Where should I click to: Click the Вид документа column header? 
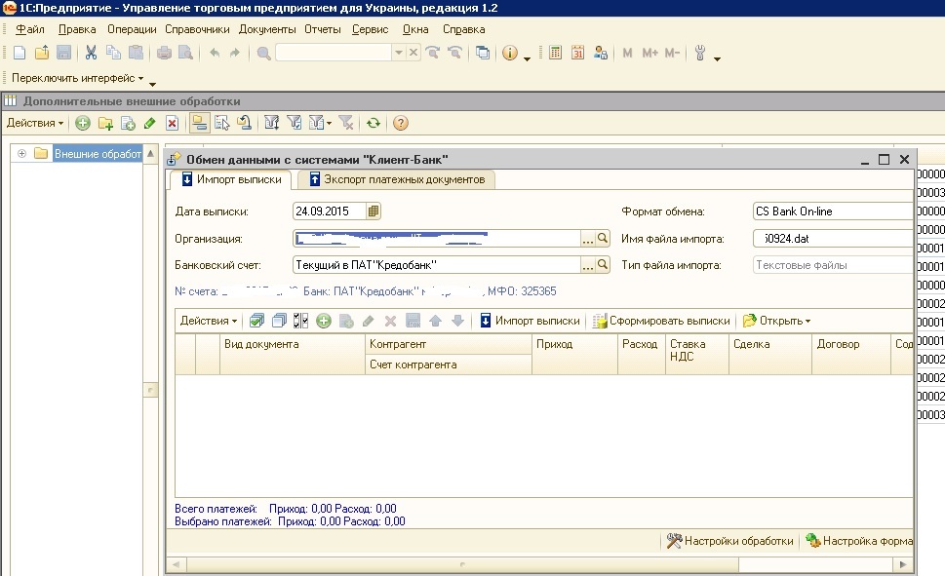pos(293,354)
